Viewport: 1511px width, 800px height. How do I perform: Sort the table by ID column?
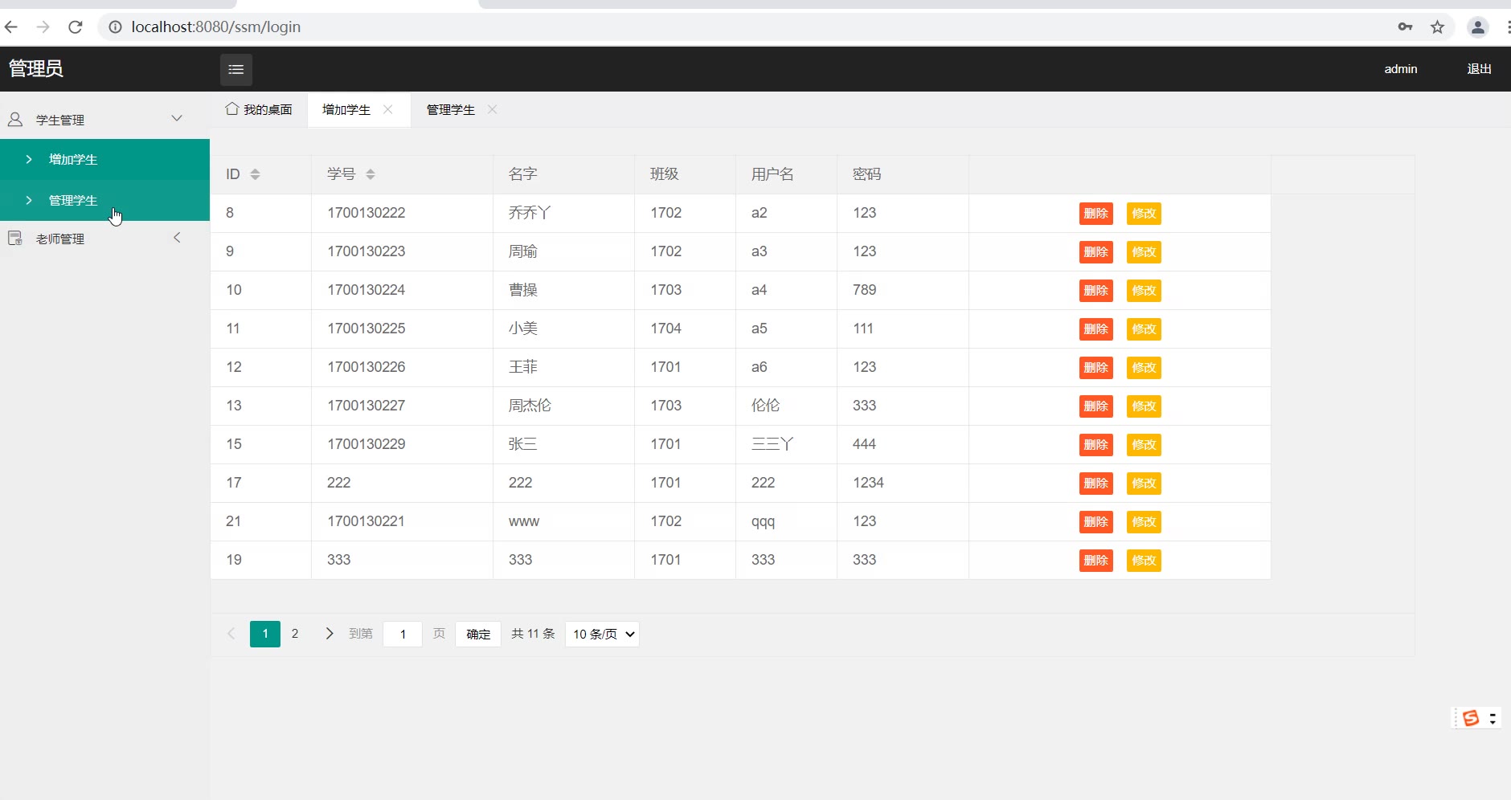(x=256, y=174)
